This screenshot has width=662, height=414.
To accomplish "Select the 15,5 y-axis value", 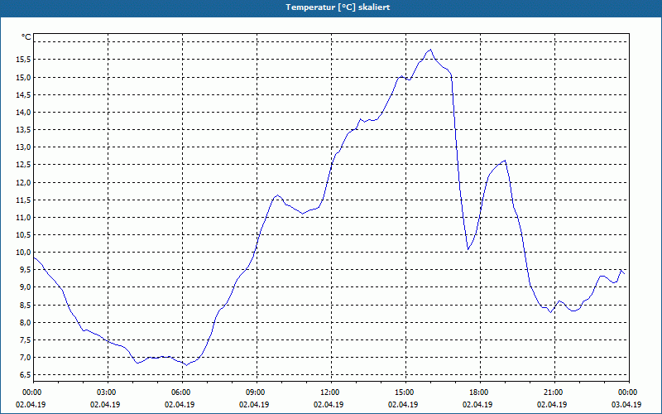I will (x=23, y=60).
